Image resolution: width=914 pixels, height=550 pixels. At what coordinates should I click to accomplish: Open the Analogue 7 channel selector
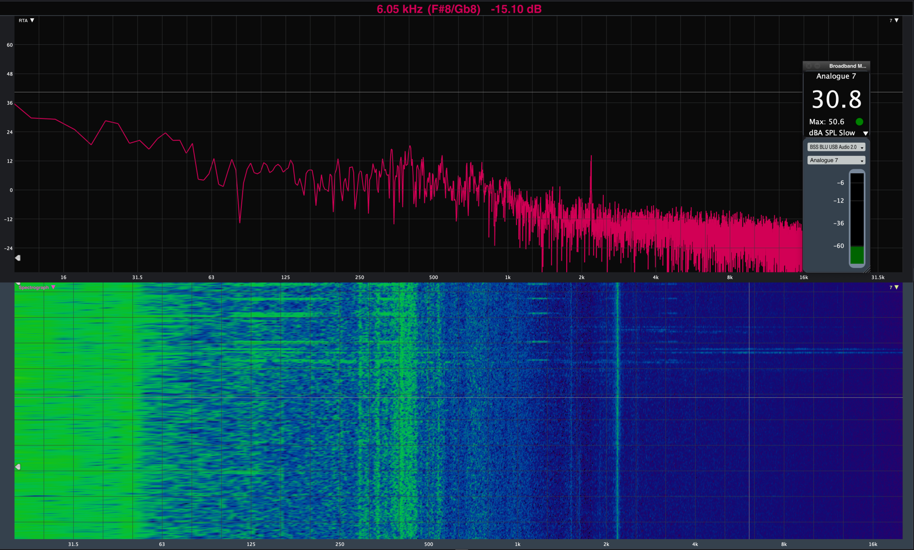pyautogui.click(x=836, y=160)
